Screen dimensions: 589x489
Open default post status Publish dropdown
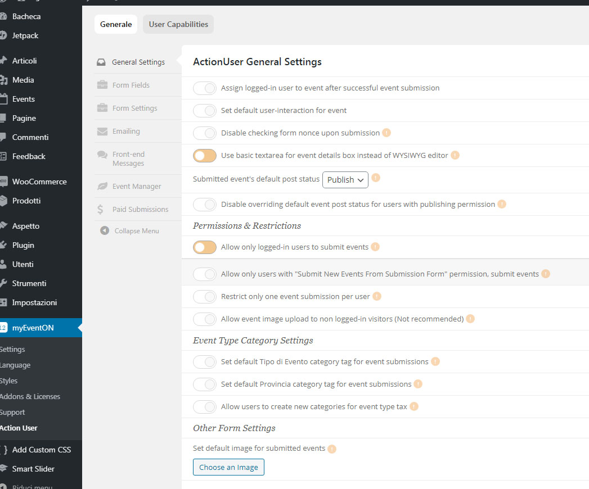point(345,180)
